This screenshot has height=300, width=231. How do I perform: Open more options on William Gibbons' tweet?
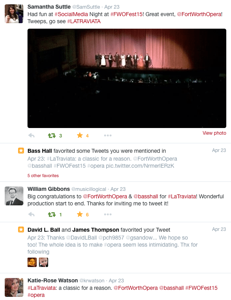pos(108,214)
